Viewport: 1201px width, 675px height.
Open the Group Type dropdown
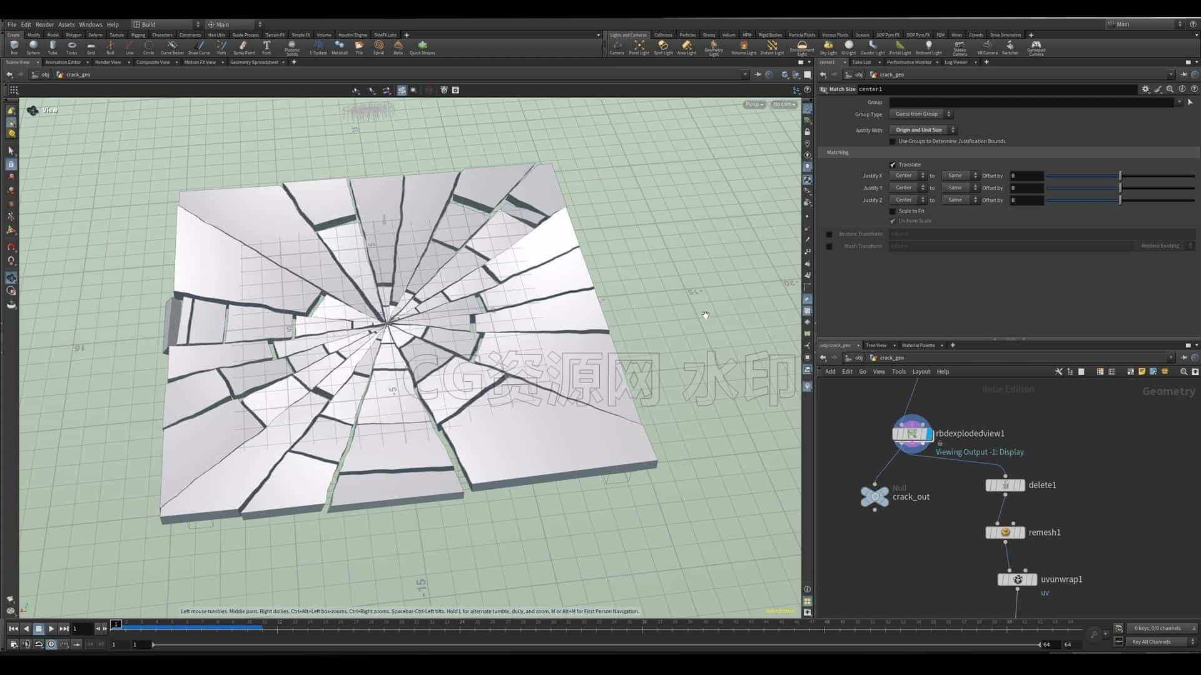click(921, 114)
